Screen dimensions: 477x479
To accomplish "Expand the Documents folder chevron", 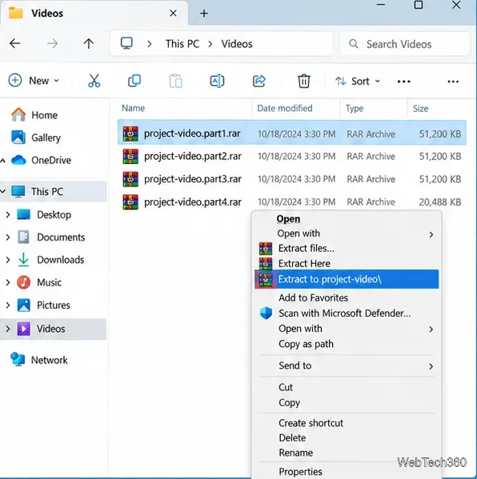I will click(x=8, y=238).
